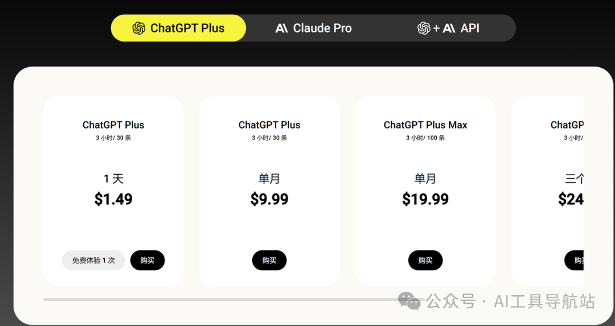Open the Claude Pro tab
Image resolution: width=615 pixels, height=326 pixels.
[x=314, y=28]
